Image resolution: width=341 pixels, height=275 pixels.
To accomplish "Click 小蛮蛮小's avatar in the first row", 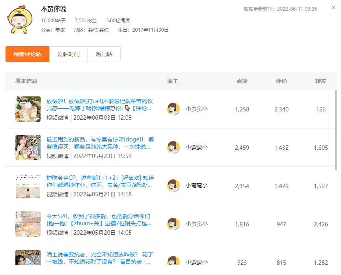I will [173, 109].
